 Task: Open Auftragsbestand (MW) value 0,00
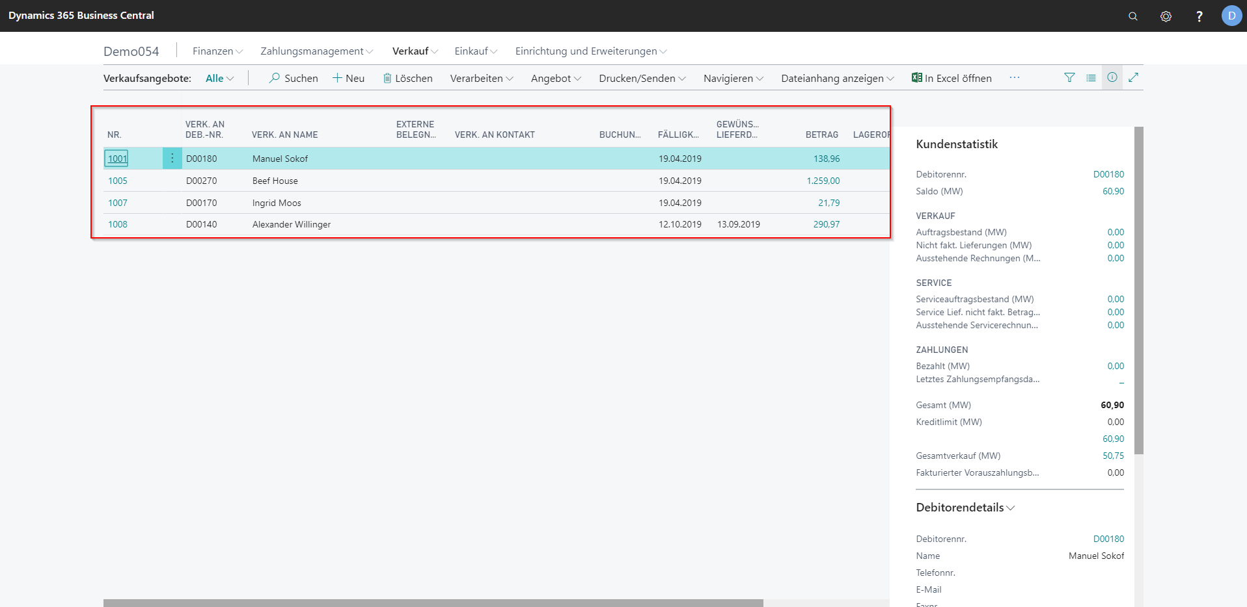(x=1116, y=232)
